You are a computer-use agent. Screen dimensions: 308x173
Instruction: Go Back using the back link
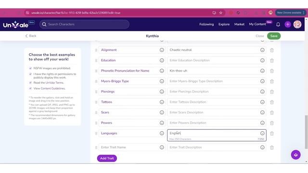pyautogui.click(x=31, y=36)
